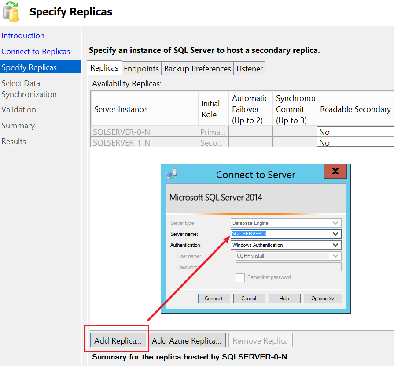This screenshot has width=394, height=366.
Task: Click the Add Azure Replica button
Action: pyautogui.click(x=187, y=340)
